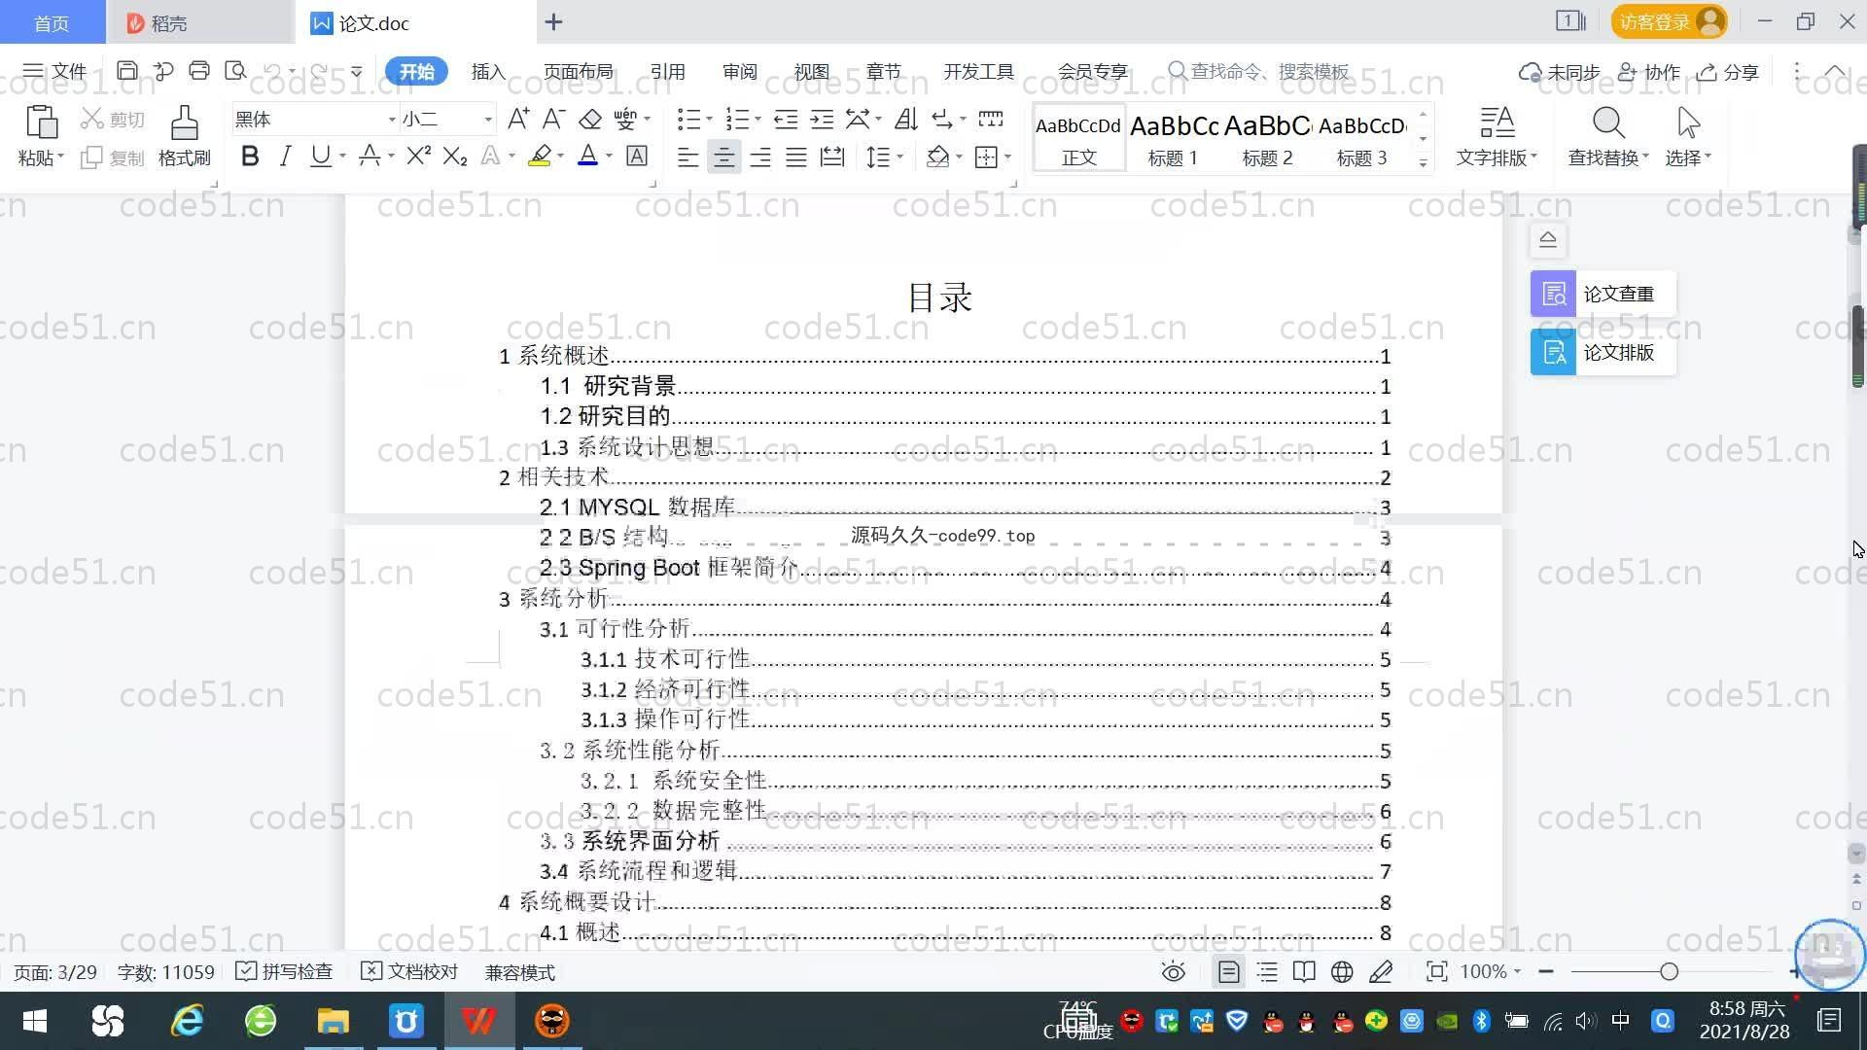Viewport: 1867px width, 1050px height.
Task: Switch to the 插入 tab
Action: click(488, 72)
